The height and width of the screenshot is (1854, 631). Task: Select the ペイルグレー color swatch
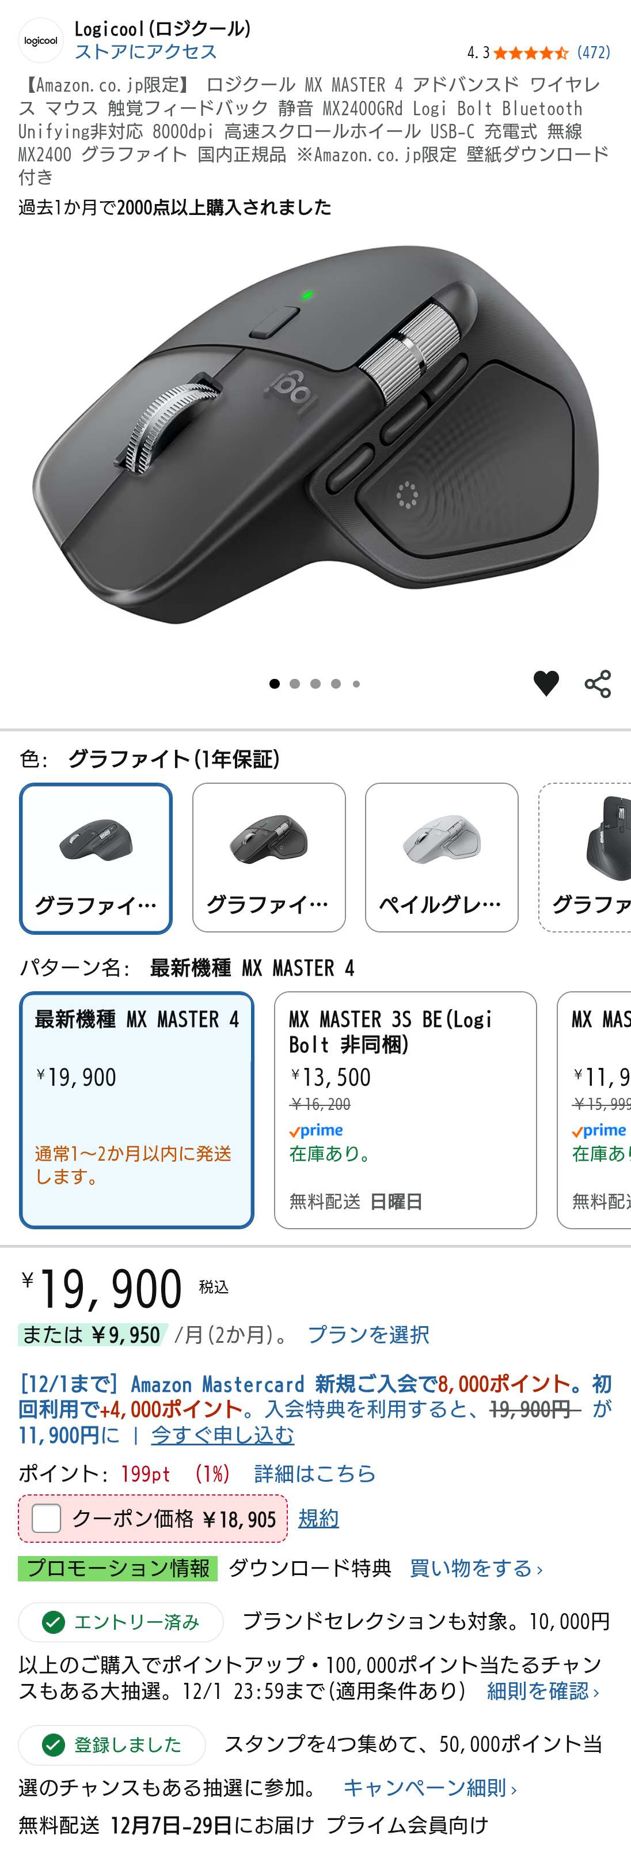441,857
